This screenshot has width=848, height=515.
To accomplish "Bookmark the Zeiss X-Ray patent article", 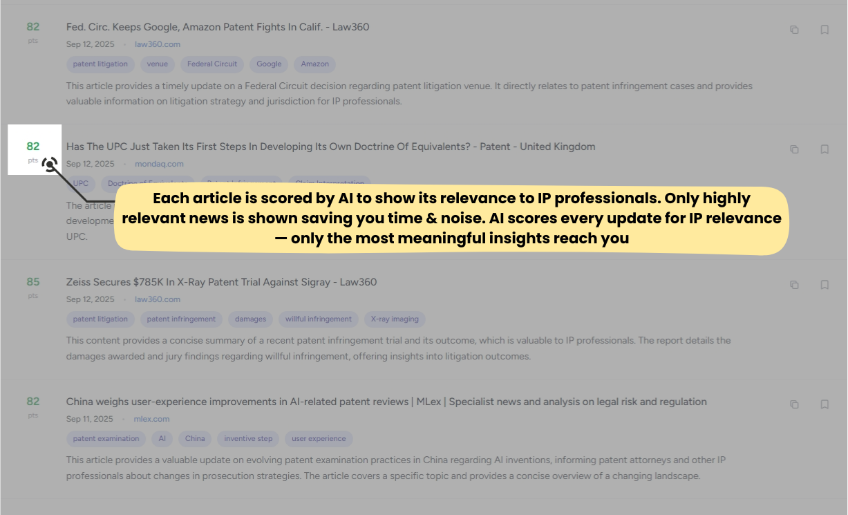I will click(825, 285).
